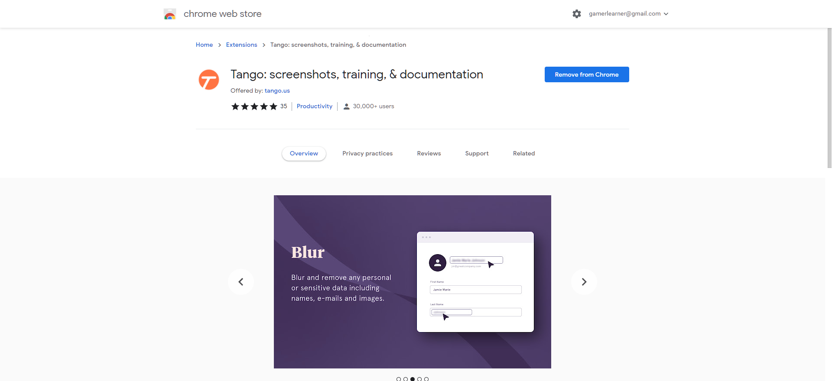The width and height of the screenshot is (832, 381).
Task: Click the 35 ratings count
Action: pos(284,107)
